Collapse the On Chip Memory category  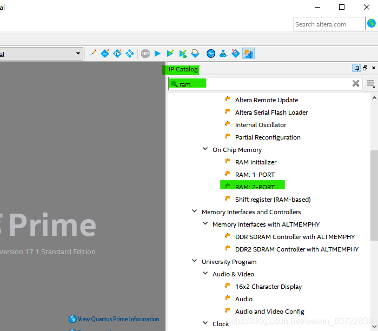(205, 149)
